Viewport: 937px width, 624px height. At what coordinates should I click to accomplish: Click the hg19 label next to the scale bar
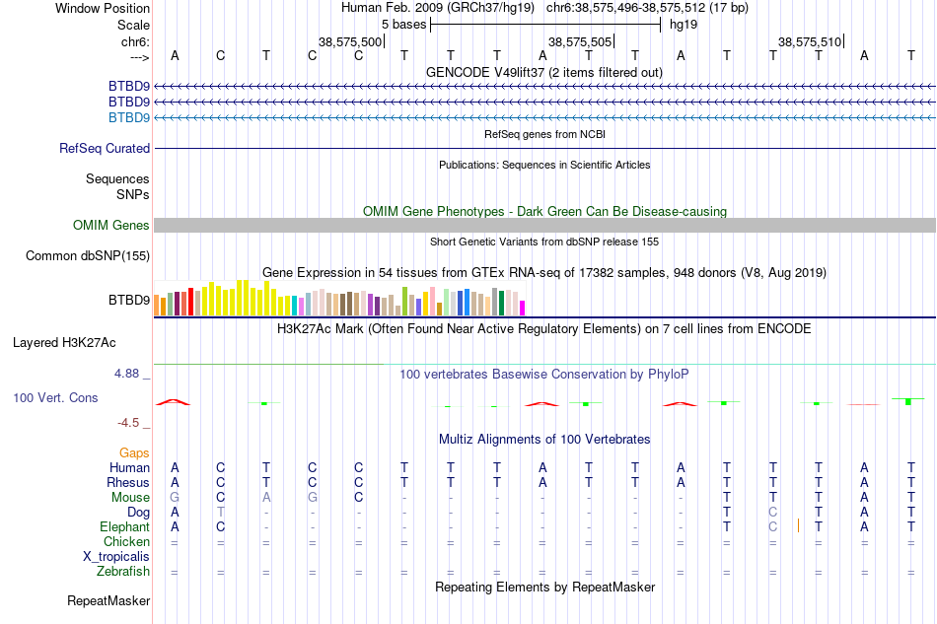click(x=684, y=25)
